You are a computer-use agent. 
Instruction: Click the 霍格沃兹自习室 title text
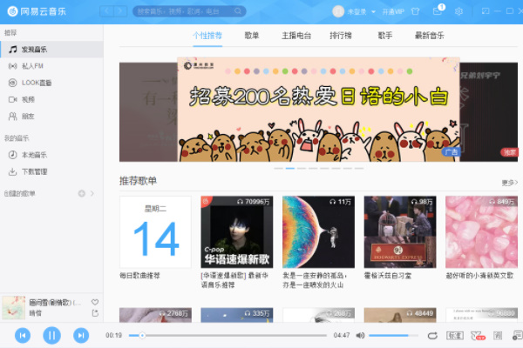click(x=388, y=276)
